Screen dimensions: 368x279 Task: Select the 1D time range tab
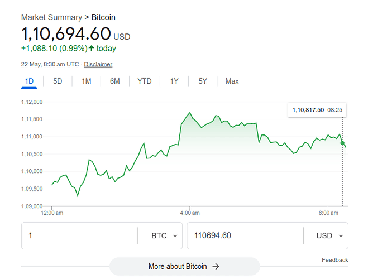pyautogui.click(x=30, y=81)
